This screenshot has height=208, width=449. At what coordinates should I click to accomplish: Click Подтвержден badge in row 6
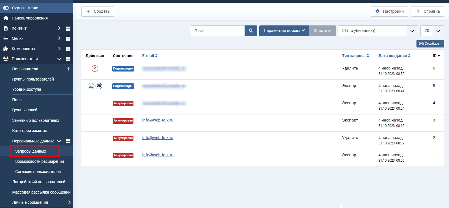tap(123, 69)
